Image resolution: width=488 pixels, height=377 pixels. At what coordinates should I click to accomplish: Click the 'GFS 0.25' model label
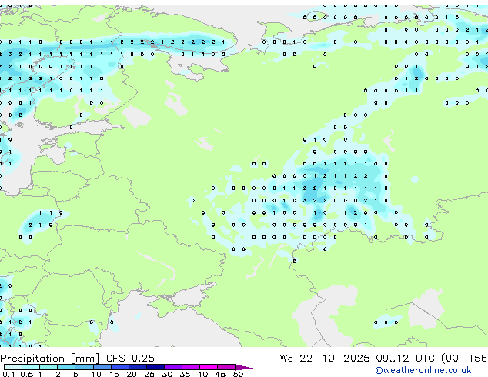[130, 359]
